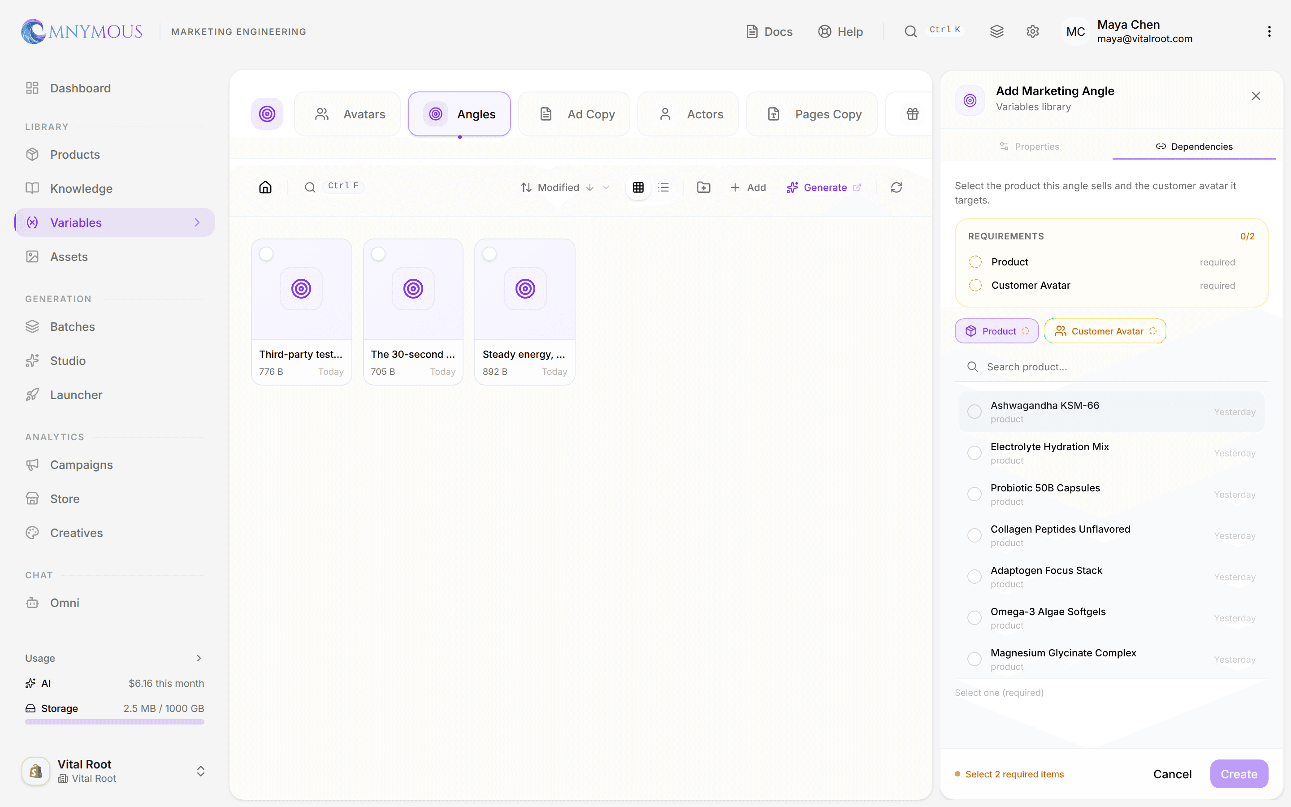Open the Steady energy angle thumbnail

pyautogui.click(x=525, y=289)
